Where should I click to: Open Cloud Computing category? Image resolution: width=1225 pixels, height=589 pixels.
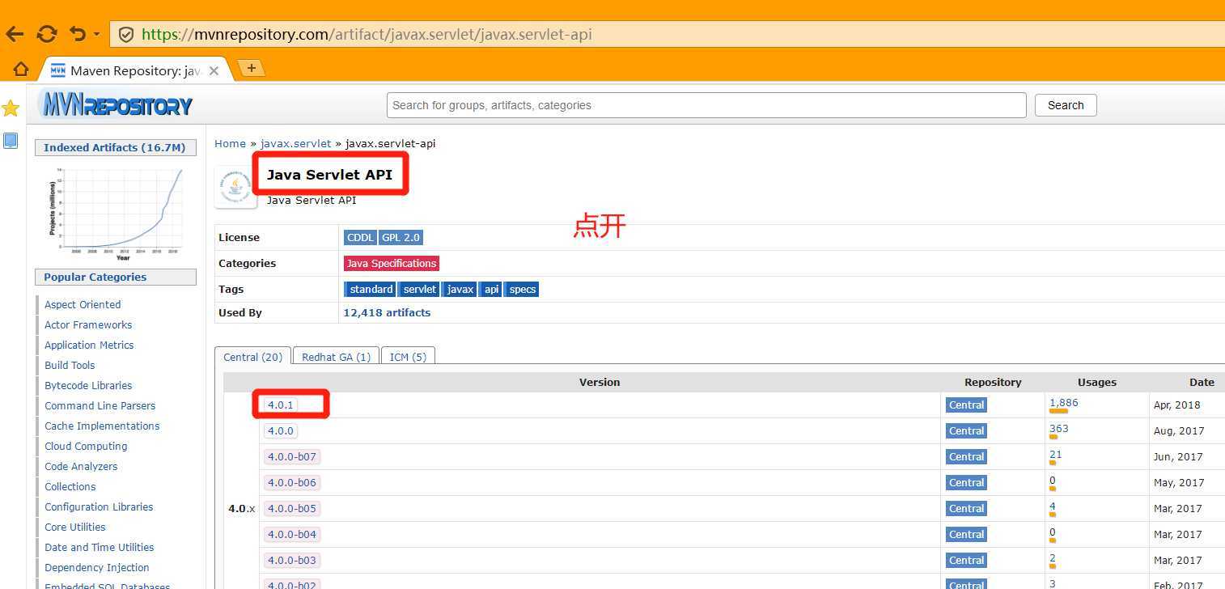pos(86,447)
